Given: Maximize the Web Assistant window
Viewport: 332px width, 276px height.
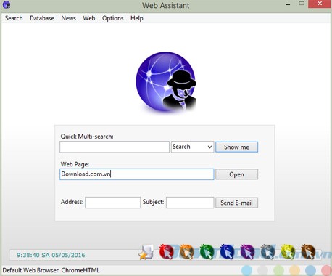Looking at the screenshot, I should (x=302, y=4).
